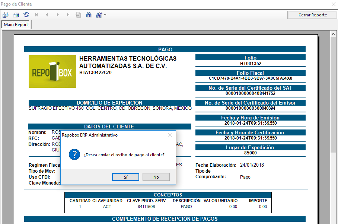This screenshot has height=224, width=338.
Task: Go to last page arrow
Action: pyautogui.click(x=68, y=15)
